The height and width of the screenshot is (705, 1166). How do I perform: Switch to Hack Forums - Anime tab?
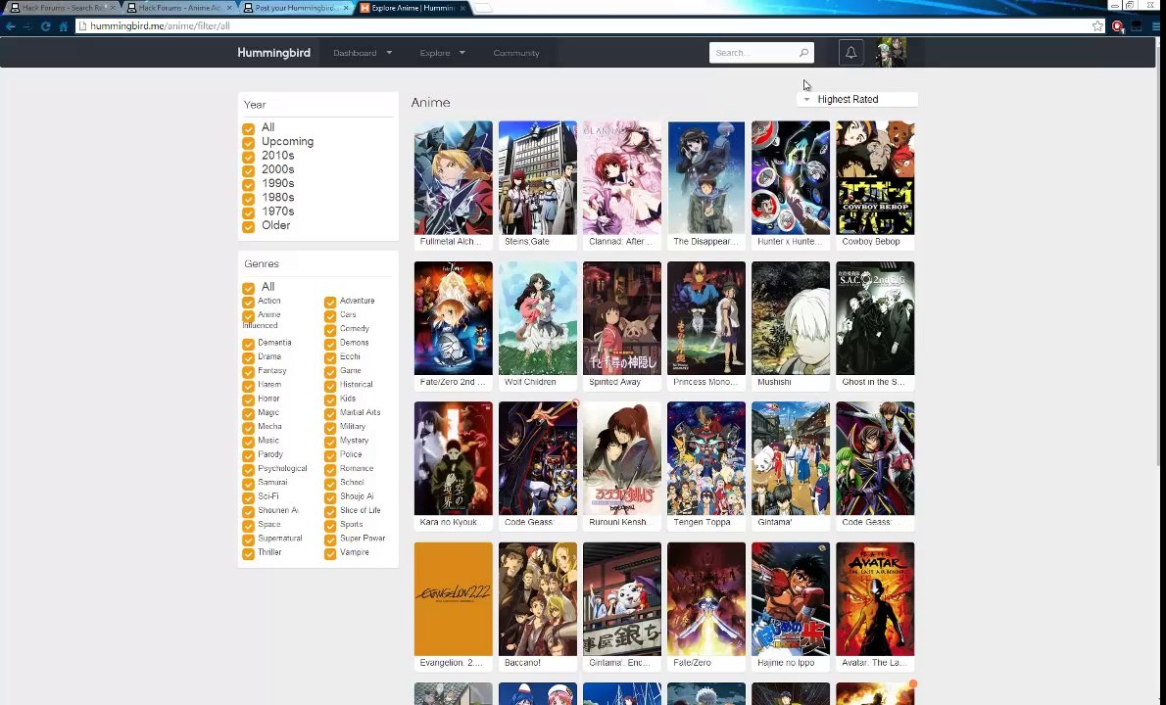[180, 8]
